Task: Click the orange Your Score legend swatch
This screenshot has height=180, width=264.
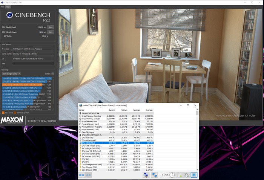Action: pos(3,113)
